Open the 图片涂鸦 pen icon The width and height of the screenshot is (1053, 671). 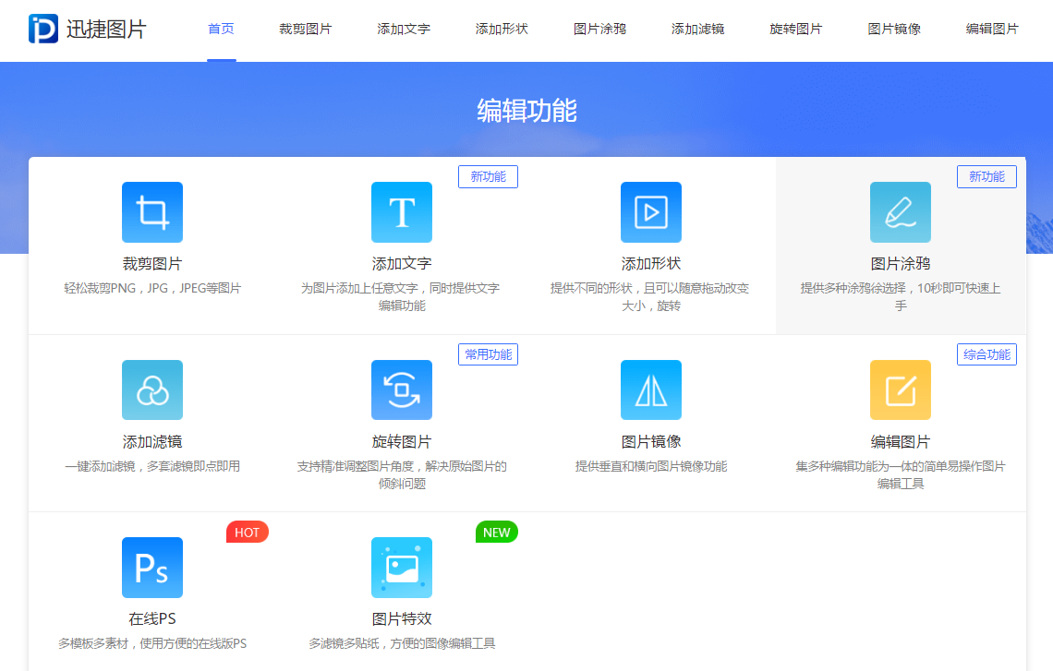pyautogui.click(x=901, y=212)
